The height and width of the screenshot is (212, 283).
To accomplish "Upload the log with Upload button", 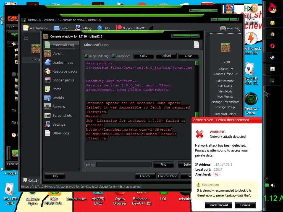I will click(x=166, y=56).
